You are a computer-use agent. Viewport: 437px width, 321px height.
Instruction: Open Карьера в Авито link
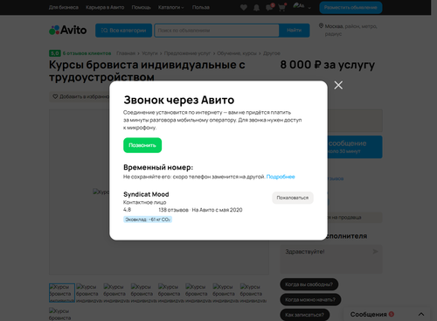coord(105,7)
